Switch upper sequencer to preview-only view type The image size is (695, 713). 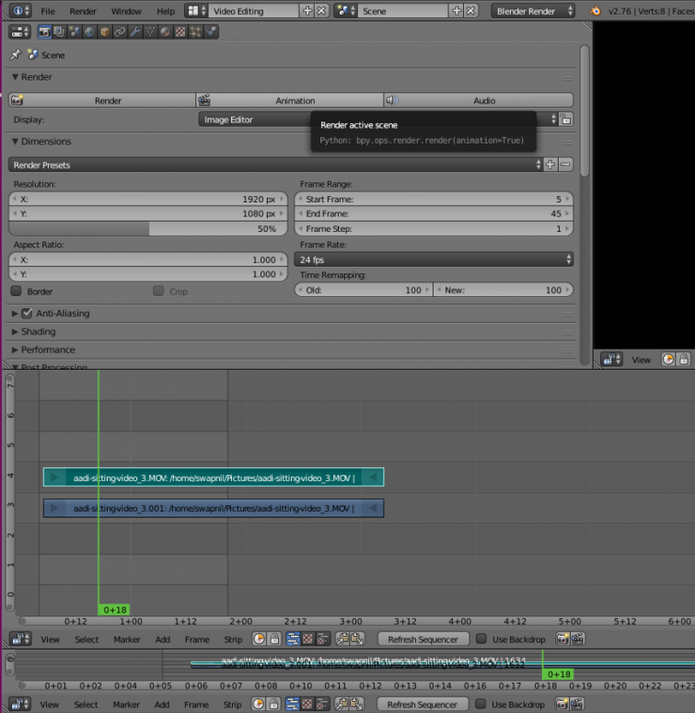click(308, 639)
